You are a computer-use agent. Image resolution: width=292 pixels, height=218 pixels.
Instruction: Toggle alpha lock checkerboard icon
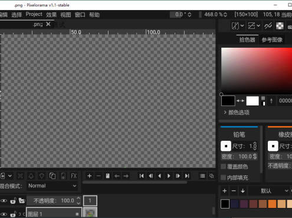coord(280,26)
